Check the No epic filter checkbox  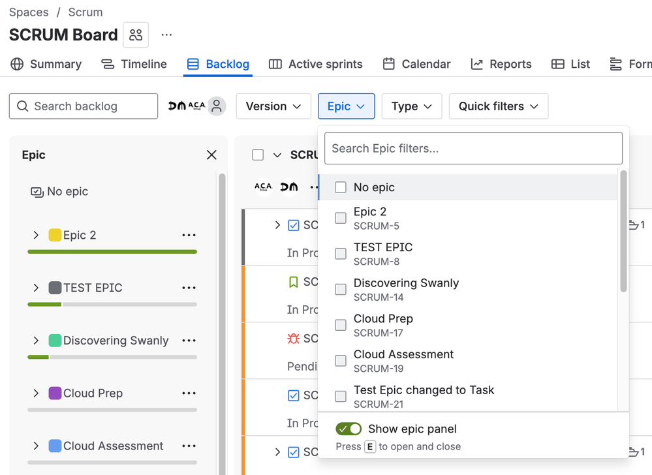tap(341, 187)
